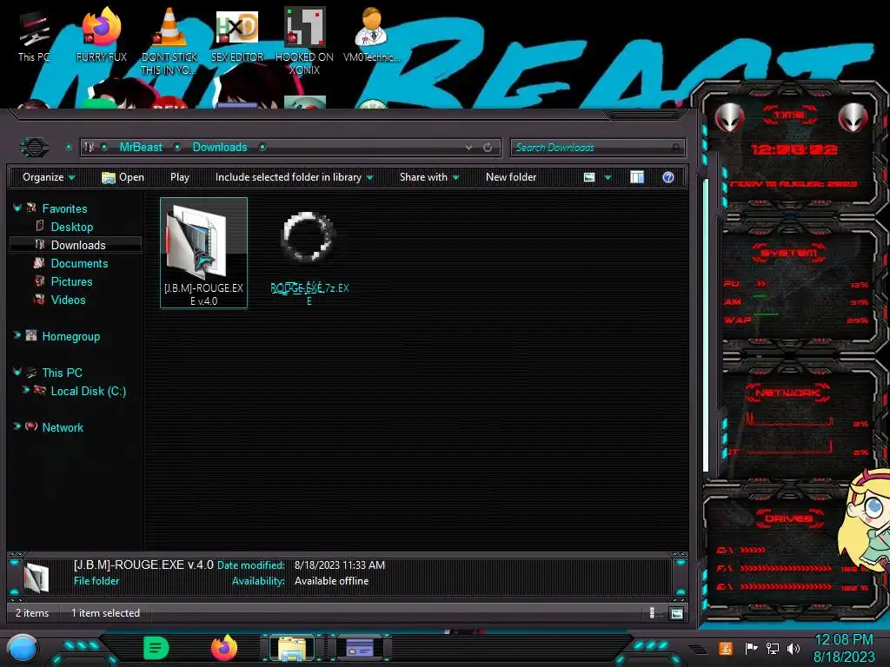Toggle the preview pane icon
The image size is (890, 667).
tap(637, 177)
